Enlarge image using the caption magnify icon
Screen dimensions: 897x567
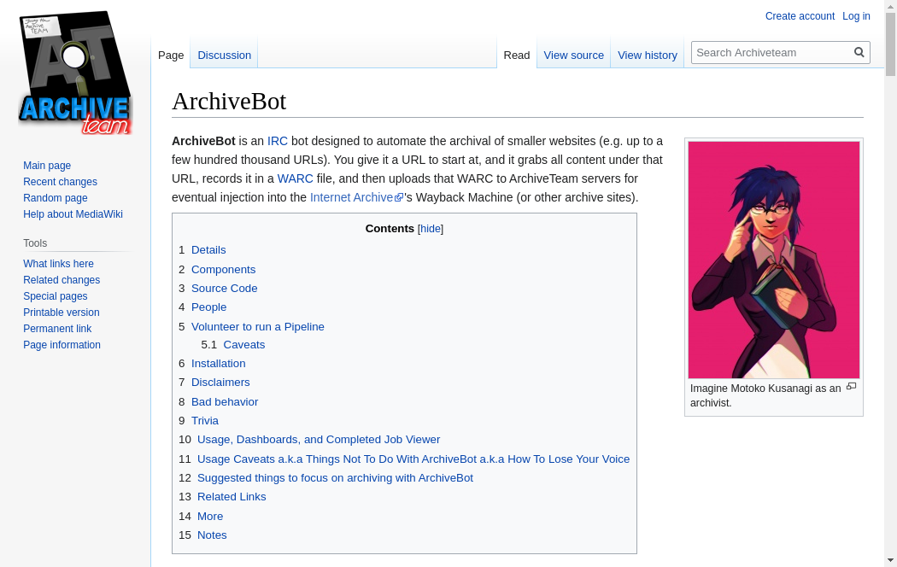tap(851, 387)
